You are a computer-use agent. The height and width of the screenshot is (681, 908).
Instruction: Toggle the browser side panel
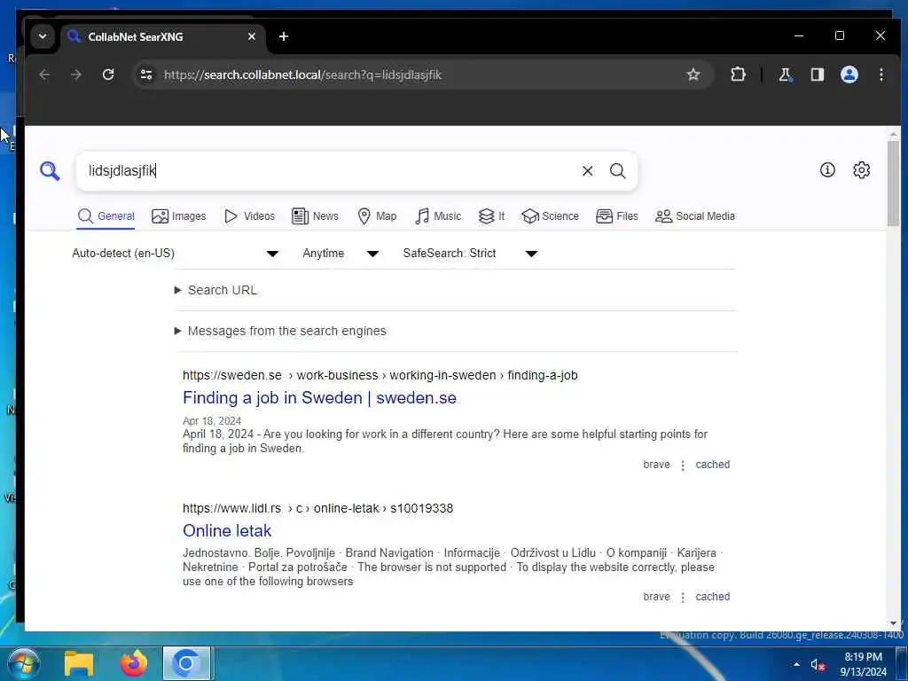pyautogui.click(x=817, y=74)
